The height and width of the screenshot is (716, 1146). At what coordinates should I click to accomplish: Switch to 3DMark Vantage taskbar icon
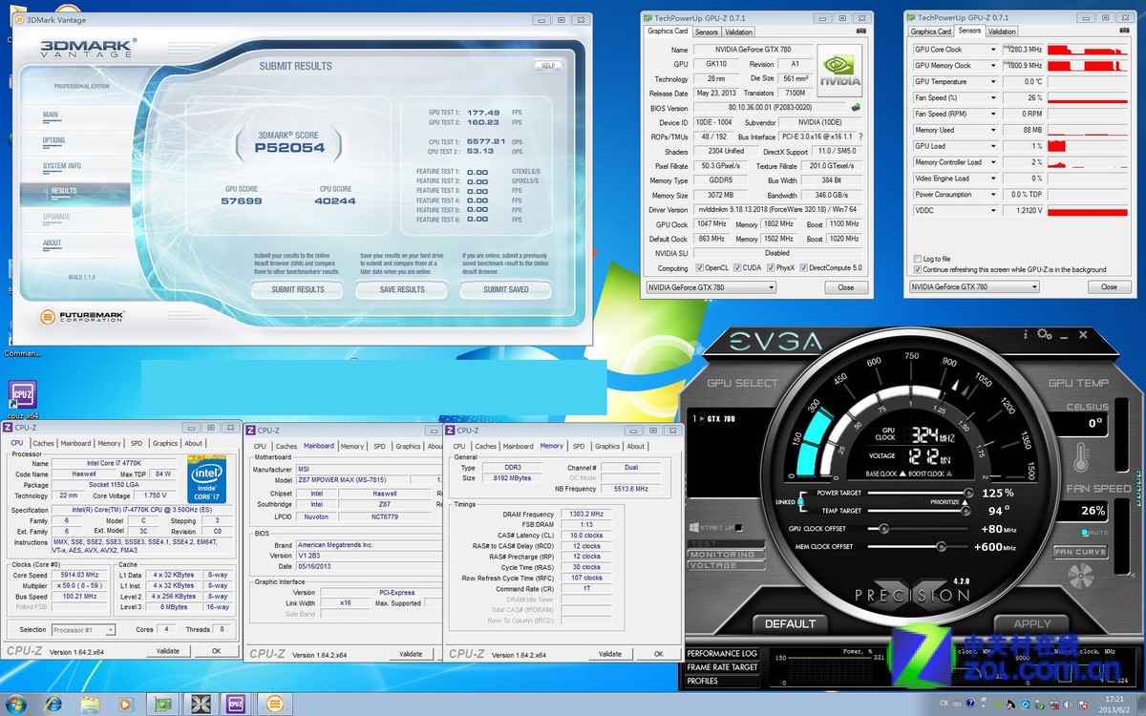coord(275,704)
